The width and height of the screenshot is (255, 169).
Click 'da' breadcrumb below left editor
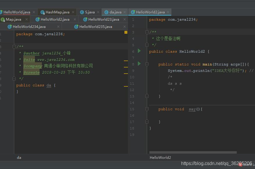pyautogui.click(x=19, y=158)
